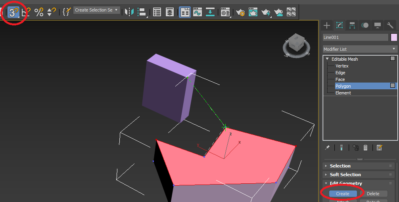Click the Line001 object name field
Screen dimensions: 399x202
[x=355, y=37]
